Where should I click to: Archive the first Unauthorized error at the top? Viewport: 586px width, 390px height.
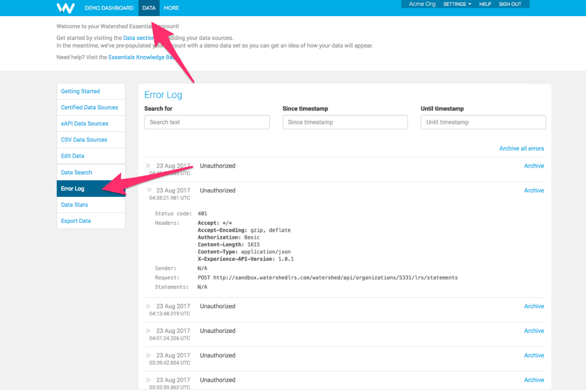point(534,166)
